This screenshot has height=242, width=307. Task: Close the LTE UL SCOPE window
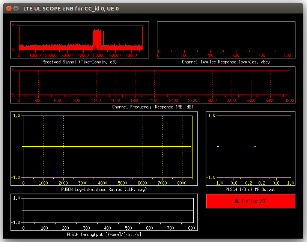tap(9, 8)
